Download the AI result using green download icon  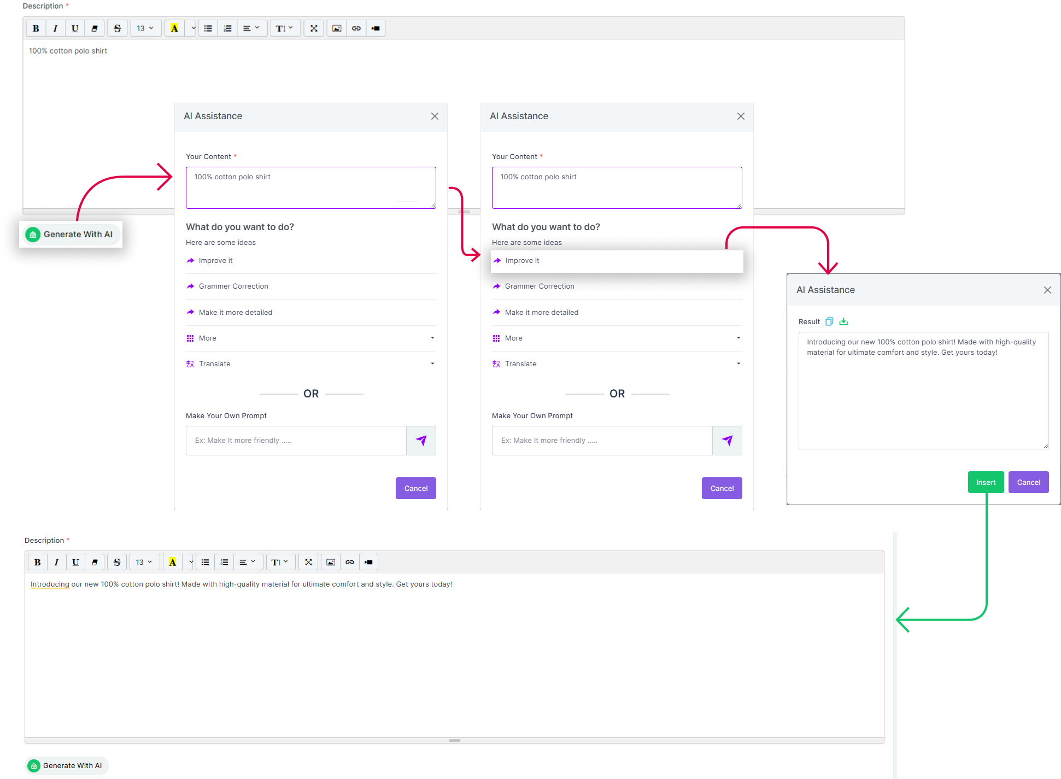click(x=843, y=321)
